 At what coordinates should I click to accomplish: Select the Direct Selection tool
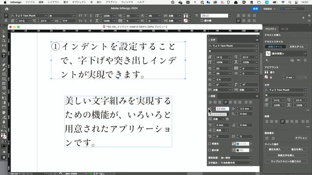(x=4, y=36)
